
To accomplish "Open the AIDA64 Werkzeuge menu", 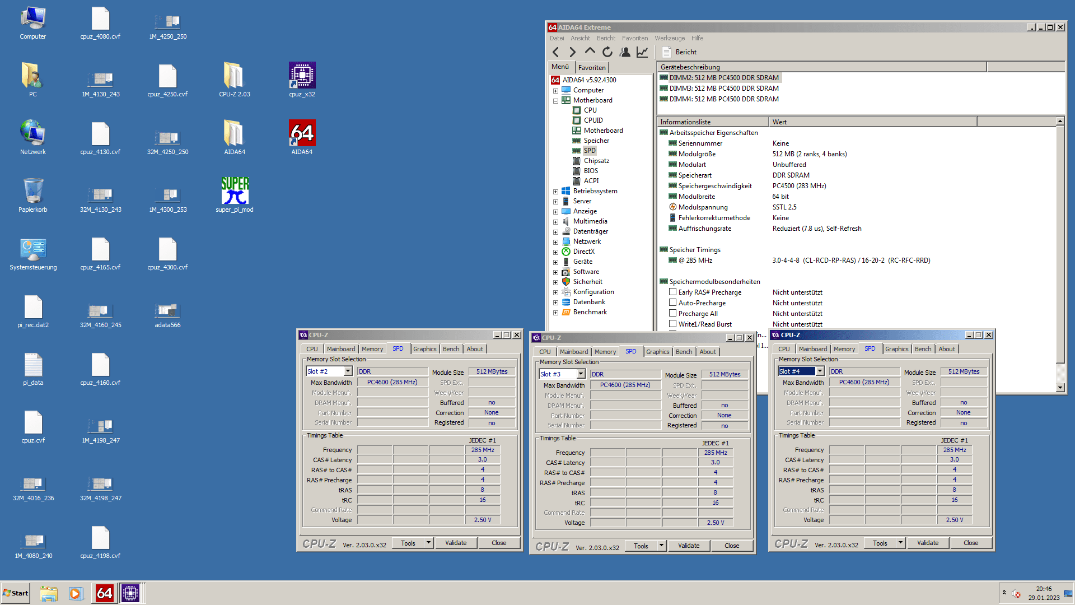I will (670, 38).
